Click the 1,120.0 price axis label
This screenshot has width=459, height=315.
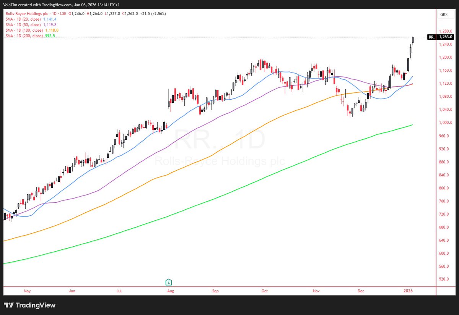click(x=446, y=83)
